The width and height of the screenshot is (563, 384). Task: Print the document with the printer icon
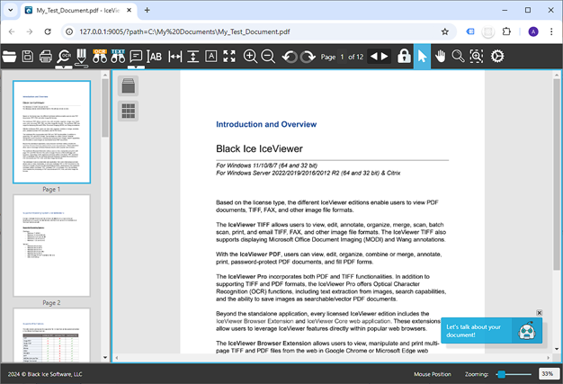click(46, 57)
